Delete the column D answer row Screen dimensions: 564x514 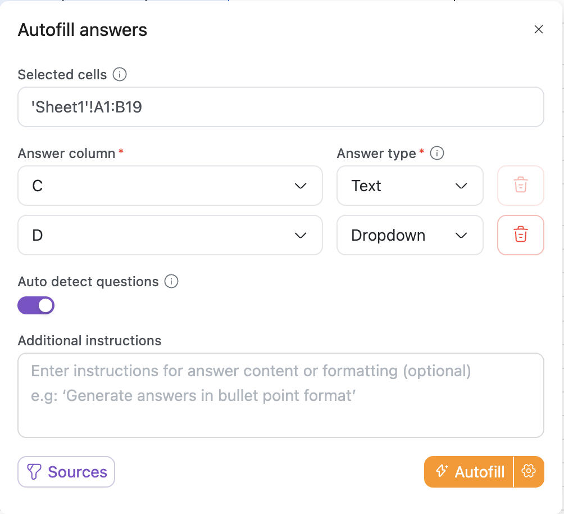click(x=521, y=235)
